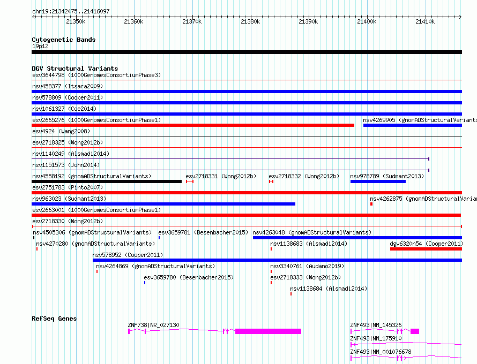Click the 21410k ruler position
Image resolution: width=477 pixels, height=364 pixels.
[x=425, y=21]
